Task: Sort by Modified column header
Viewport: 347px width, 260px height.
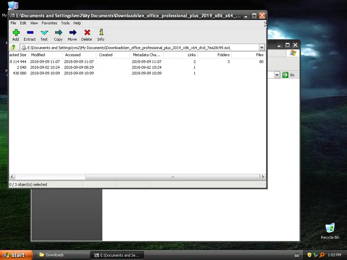Action: (45, 55)
